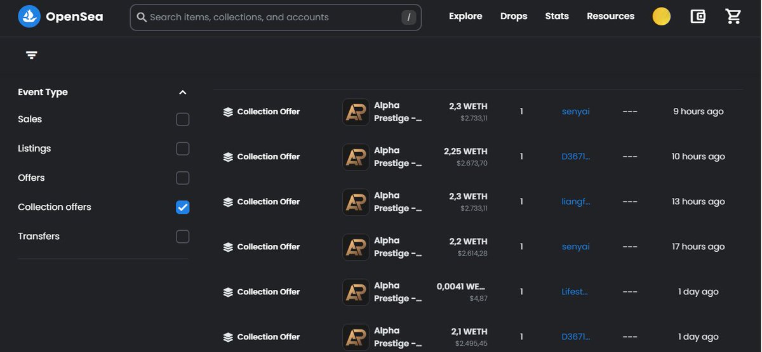Viewport: 762px width, 352px height.
Task: Open Alpha Prestige thumbnail in 0,0041 WETH row
Action: pyautogui.click(x=356, y=292)
